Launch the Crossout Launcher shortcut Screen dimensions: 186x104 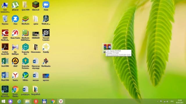(46, 33)
